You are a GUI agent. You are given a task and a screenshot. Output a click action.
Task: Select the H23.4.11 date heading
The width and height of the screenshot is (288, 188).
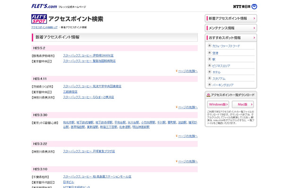point(40,79)
